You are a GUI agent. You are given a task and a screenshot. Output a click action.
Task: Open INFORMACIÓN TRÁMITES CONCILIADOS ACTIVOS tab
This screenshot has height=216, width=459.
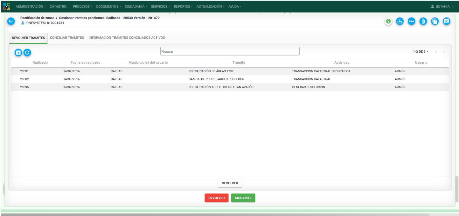click(127, 38)
